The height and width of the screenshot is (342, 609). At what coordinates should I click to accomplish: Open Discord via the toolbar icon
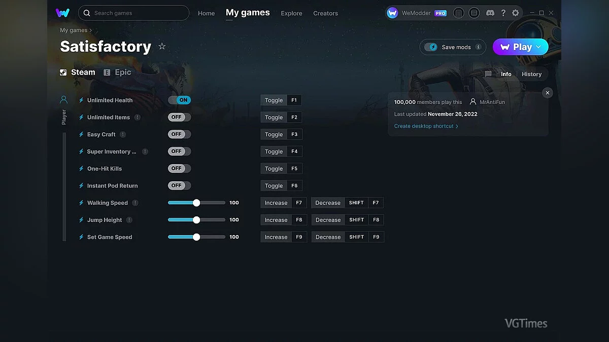[x=490, y=13]
